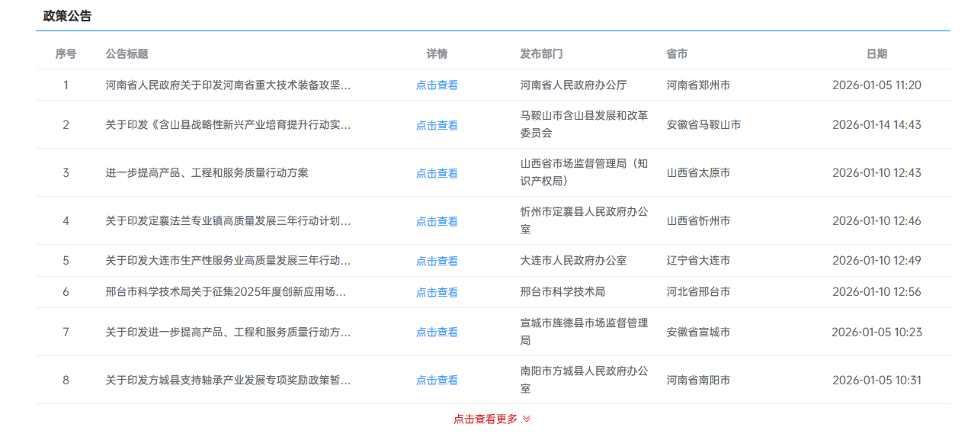The height and width of the screenshot is (440, 971).
Task: Open 点击查看 for row 7
Action: (437, 332)
